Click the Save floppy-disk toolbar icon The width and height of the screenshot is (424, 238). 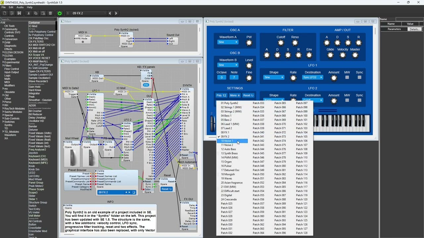coord(19,13)
